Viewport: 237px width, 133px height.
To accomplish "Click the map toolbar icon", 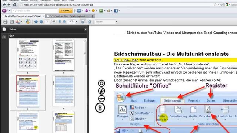I will click(x=109, y=11).
